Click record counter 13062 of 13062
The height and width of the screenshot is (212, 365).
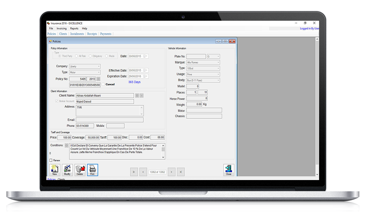(157, 172)
